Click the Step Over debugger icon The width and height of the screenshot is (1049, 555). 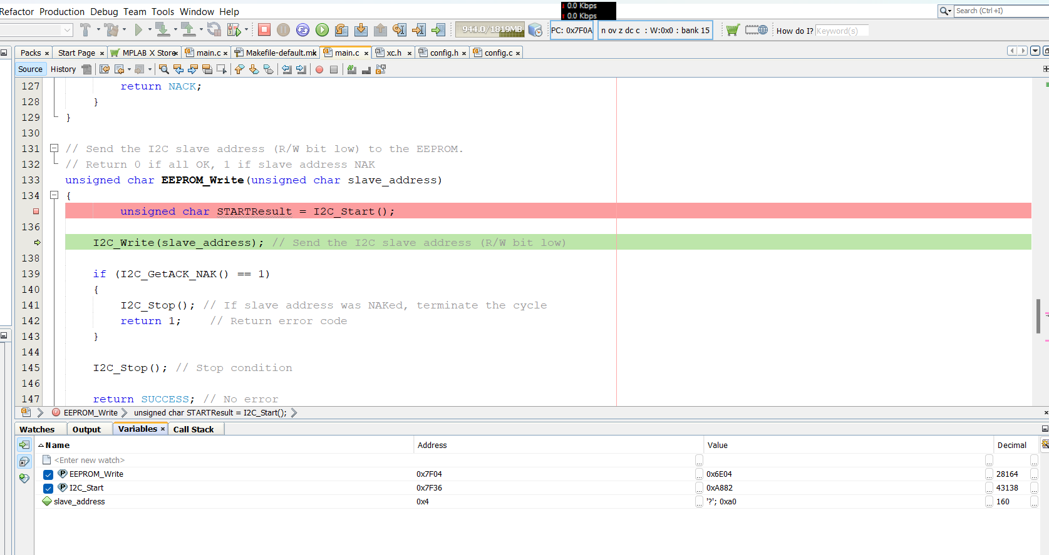point(341,29)
